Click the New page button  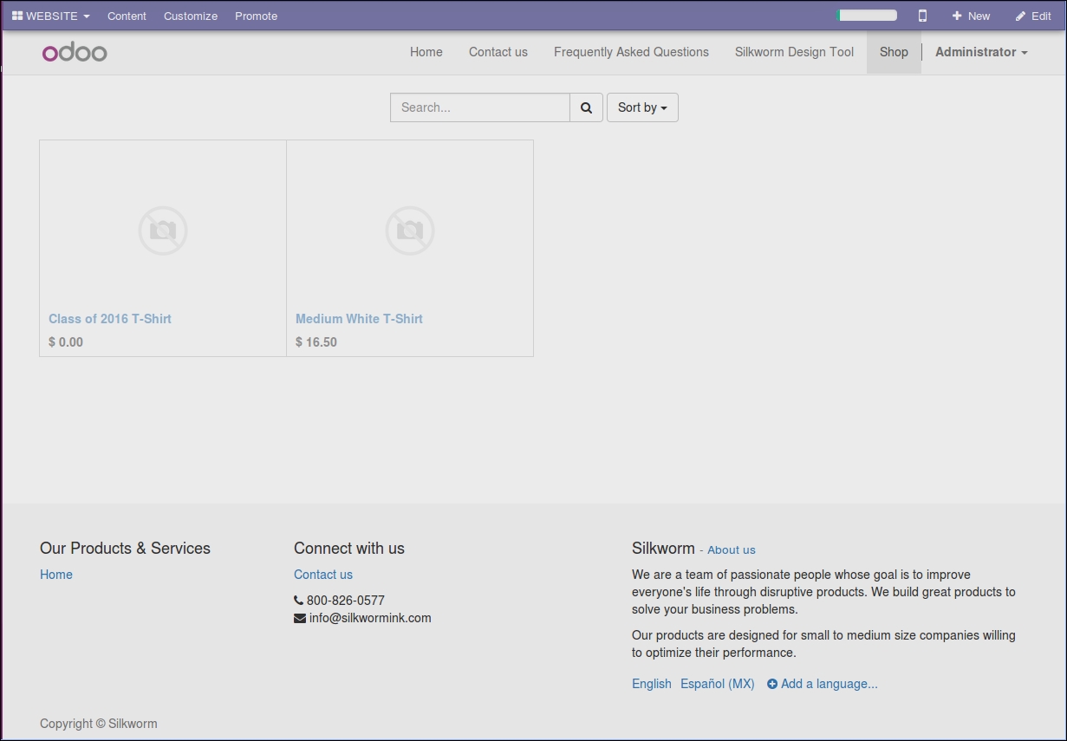971,16
